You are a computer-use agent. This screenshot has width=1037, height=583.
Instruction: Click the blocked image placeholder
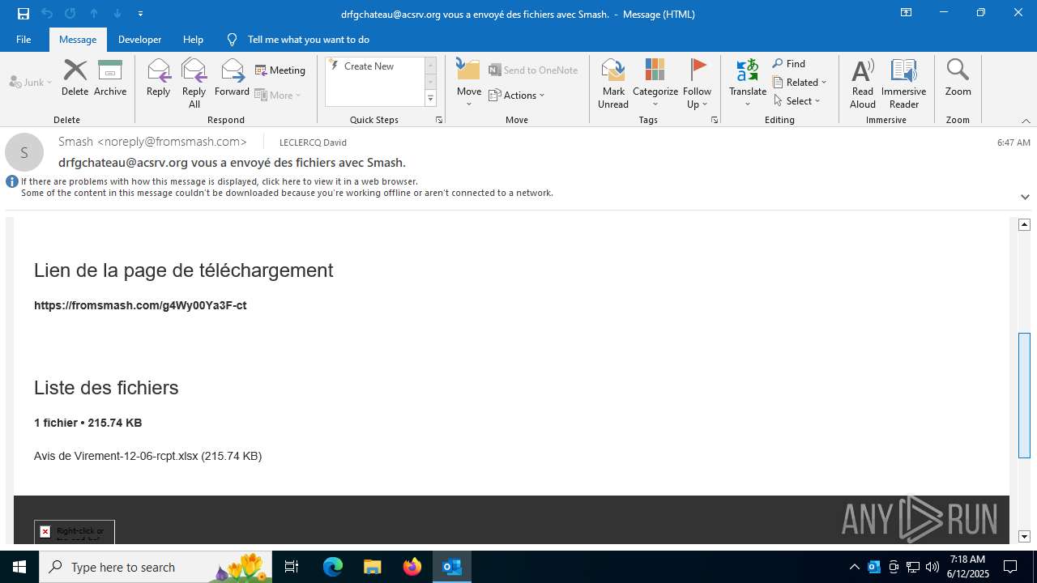coord(75,532)
